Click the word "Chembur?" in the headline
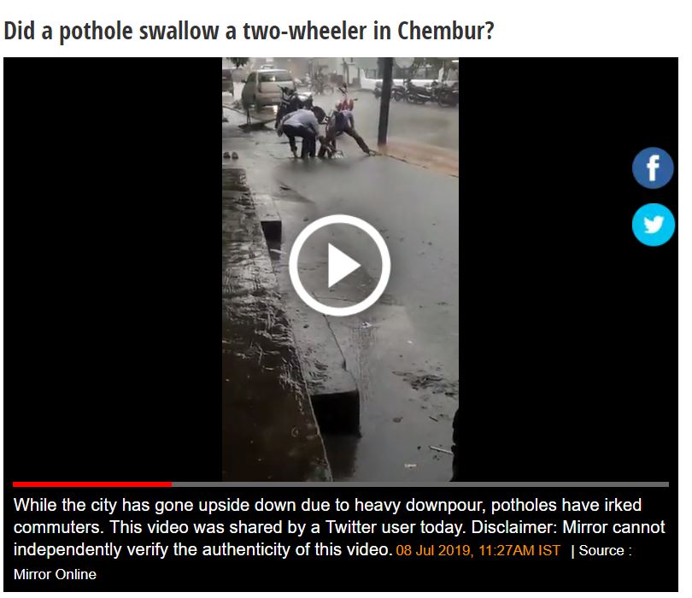692x598 pixels. tap(445, 31)
